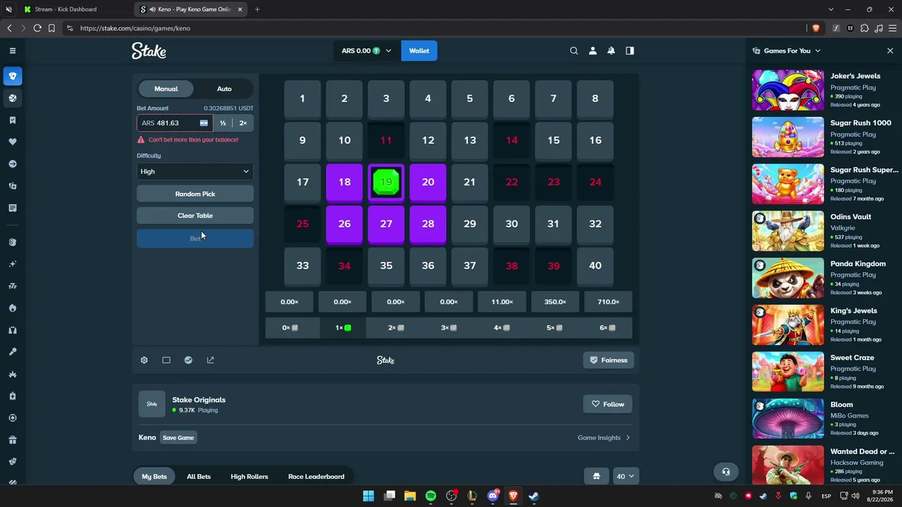The image size is (902, 507).
Task: Open the Sugar Rush 1000 game thumbnail
Action: pyautogui.click(x=788, y=137)
